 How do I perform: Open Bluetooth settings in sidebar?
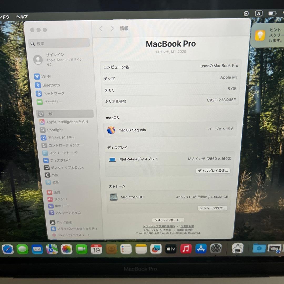coord(47,85)
